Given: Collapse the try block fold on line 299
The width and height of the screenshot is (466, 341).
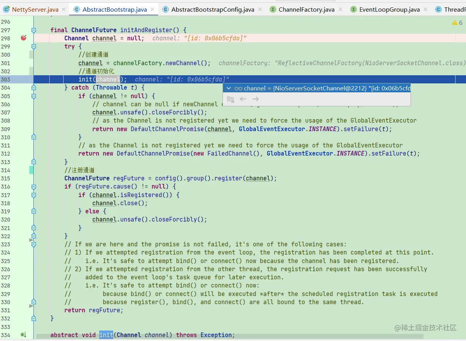Looking at the screenshot, I should (x=34, y=47).
